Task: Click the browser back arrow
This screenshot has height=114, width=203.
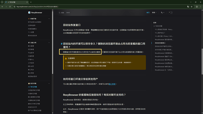Action: pyautogui.click(x=2, y=6)
